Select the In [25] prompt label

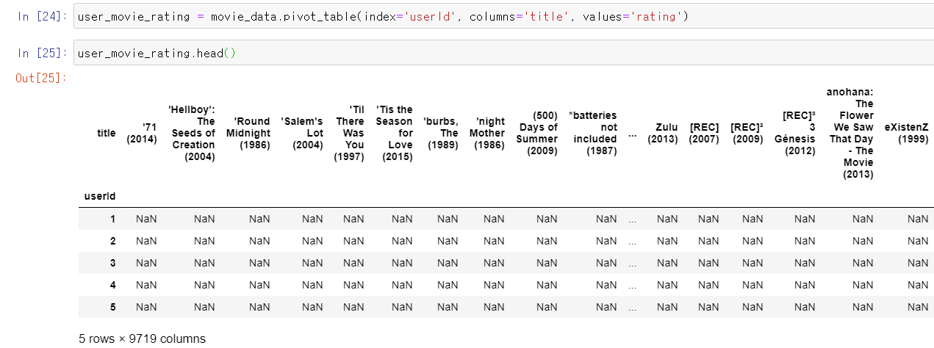42,53
